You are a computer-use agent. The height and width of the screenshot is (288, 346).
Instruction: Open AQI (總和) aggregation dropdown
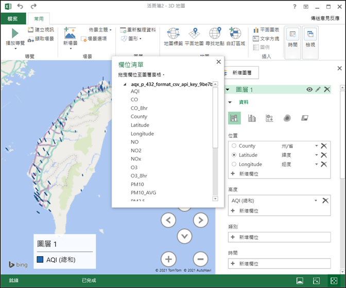click(316, 201)
